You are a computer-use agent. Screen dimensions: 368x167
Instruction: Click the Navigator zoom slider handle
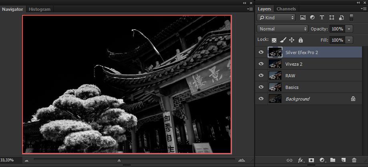tap(119, 161)
